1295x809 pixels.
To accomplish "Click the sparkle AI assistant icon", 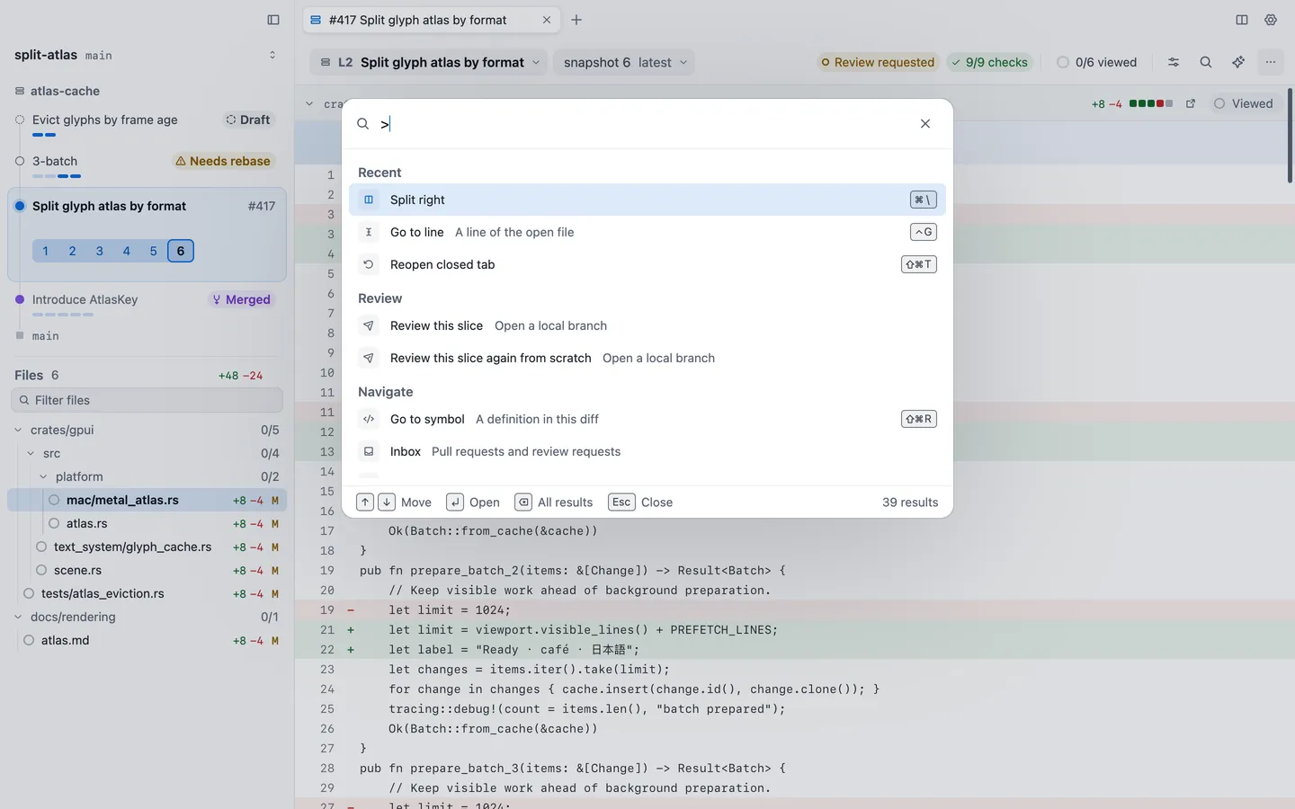I will point(1238,62).
